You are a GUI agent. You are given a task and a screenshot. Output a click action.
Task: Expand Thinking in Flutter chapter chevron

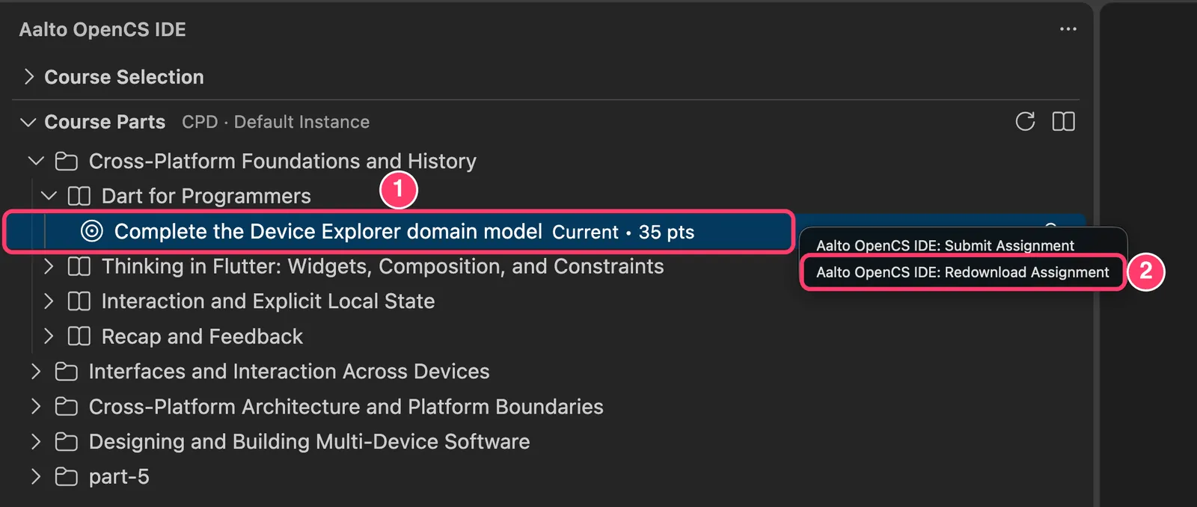point(49,266)
